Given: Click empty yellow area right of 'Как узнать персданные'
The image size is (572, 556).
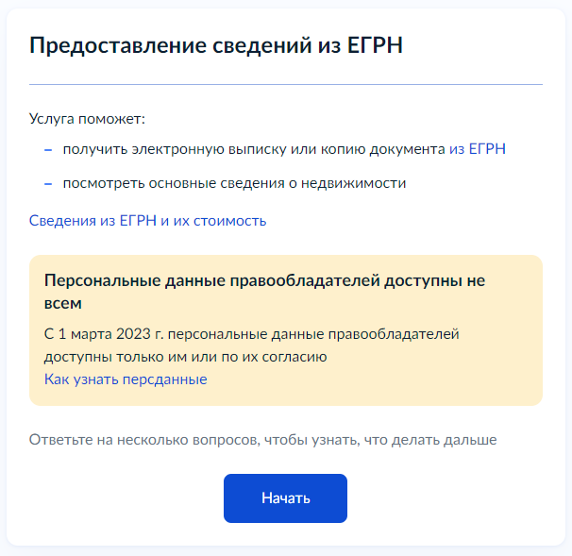Looking at the screenshot, I should tap(378, 379).
